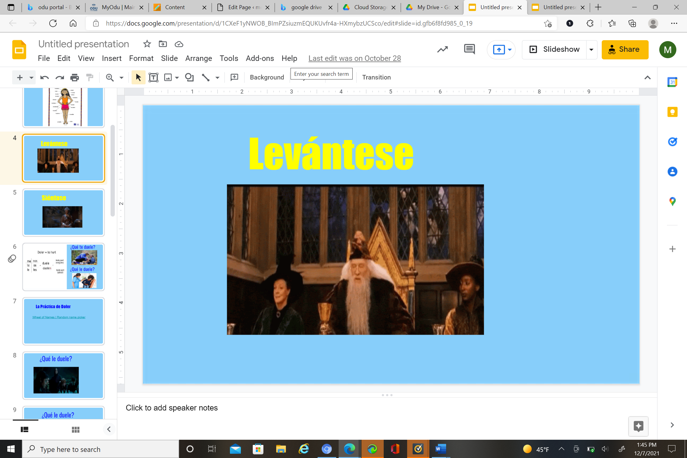Add a new slide with plus button

[20, 78]
